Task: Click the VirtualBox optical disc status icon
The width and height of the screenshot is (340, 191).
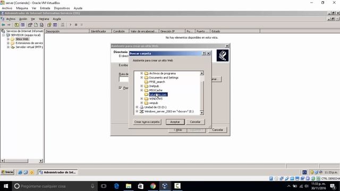Action: point(276,178)
